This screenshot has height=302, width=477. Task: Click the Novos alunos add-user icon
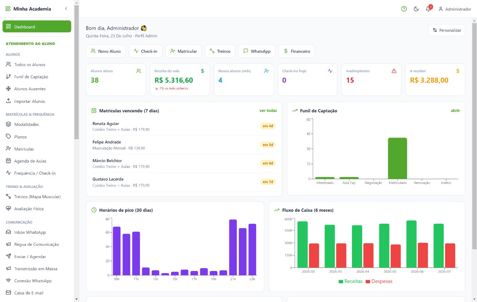point(266,71)
